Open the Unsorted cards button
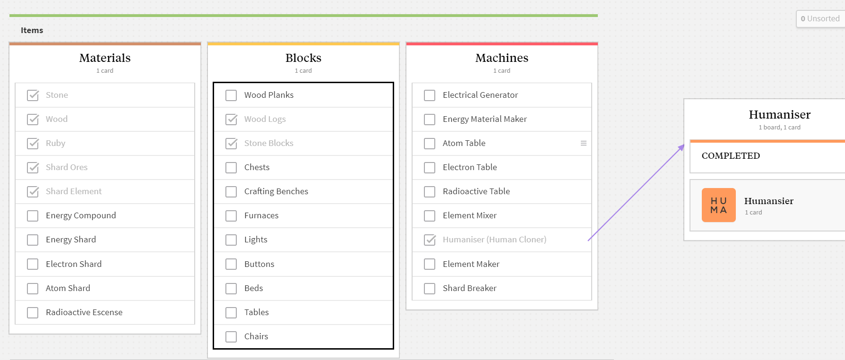The width and height of the screenshot is (845, 360). click(820, 19)
